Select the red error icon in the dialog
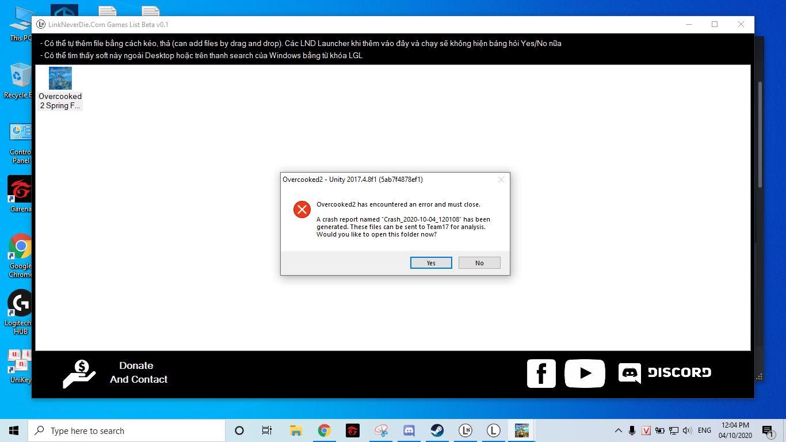Screen dimensions: 786x442 point(302,209)
